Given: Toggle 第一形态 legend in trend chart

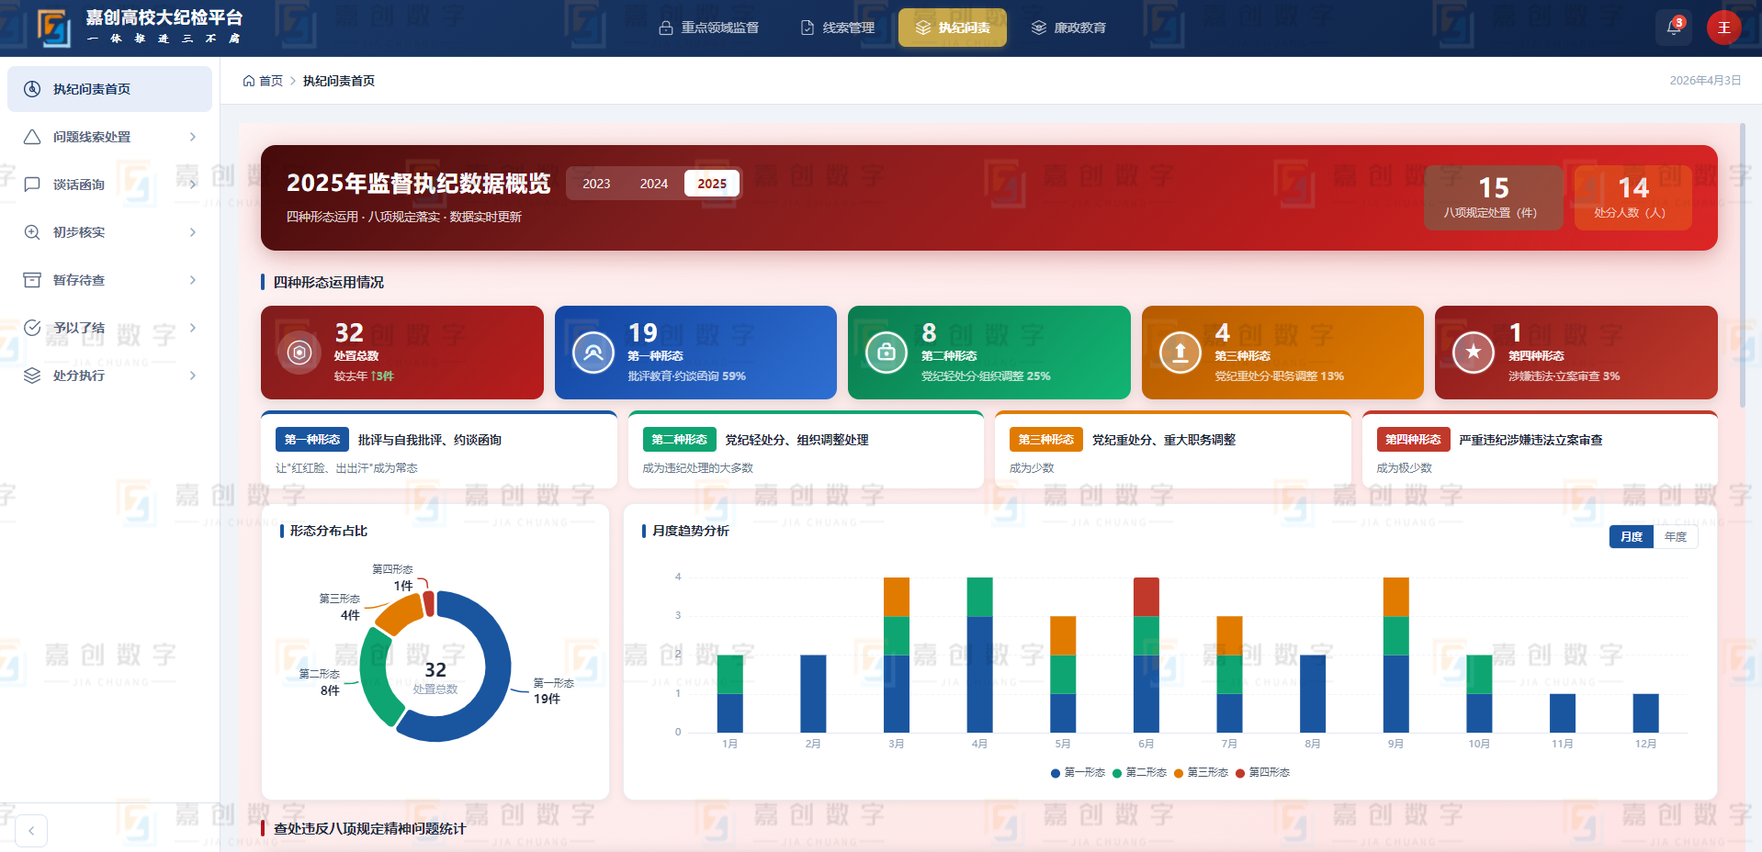Looking at the screenshot, I should pyautogui.click(x=1078, y=773).
